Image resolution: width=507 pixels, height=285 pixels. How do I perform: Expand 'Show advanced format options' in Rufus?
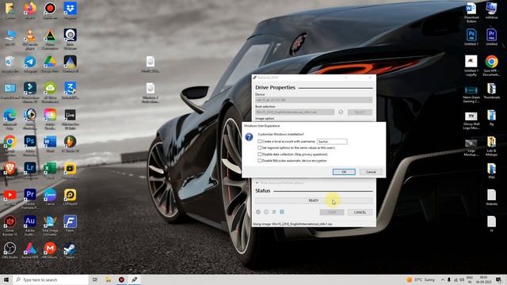pyautogui.click(x=280, y=183)
